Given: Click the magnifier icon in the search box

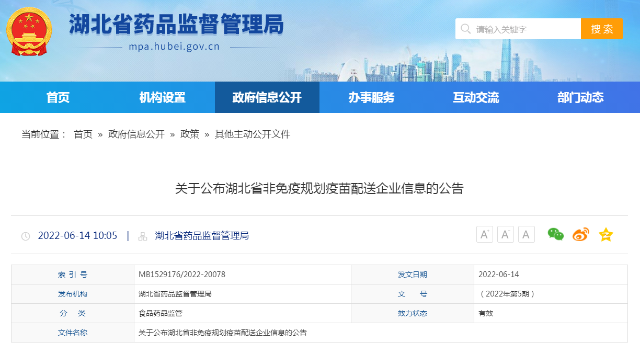Looking at the screenshot, I should point(466,29).
